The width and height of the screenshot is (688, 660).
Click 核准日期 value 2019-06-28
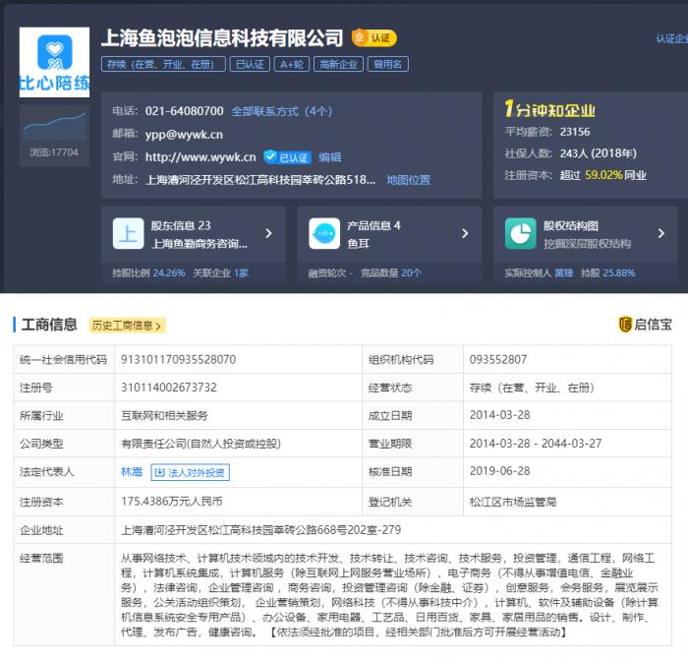tap(499, 471)
